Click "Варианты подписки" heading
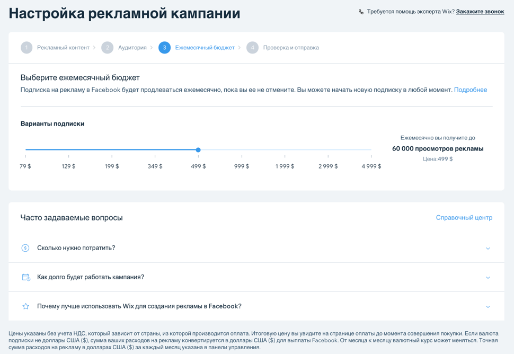Viewport: 514px width, 354px height. [52, 124]
